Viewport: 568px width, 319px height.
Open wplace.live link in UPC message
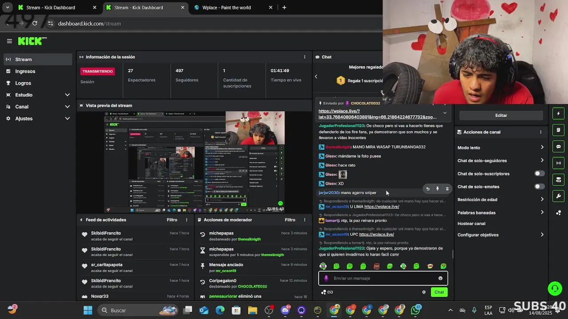(x=376, y=234)
